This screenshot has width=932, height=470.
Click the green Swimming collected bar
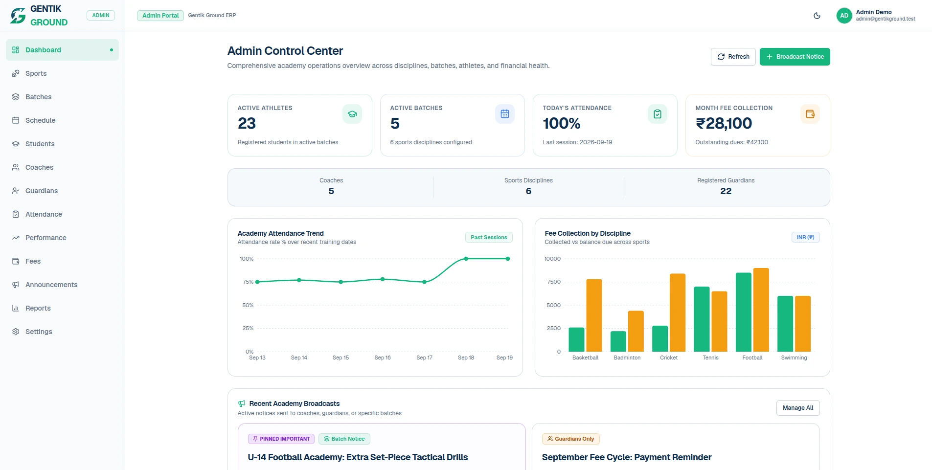coord(785,324)
